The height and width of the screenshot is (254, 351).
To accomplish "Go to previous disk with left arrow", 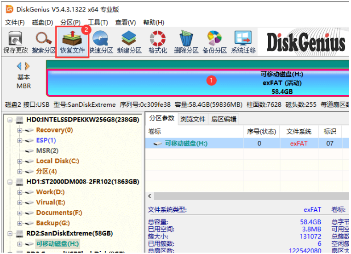I will click(x=19, y=66).
